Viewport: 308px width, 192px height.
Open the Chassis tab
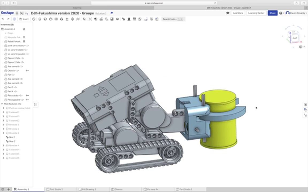coord(118,189)
